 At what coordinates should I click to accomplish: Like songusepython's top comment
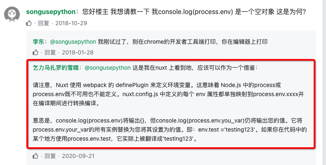[30, 23]
